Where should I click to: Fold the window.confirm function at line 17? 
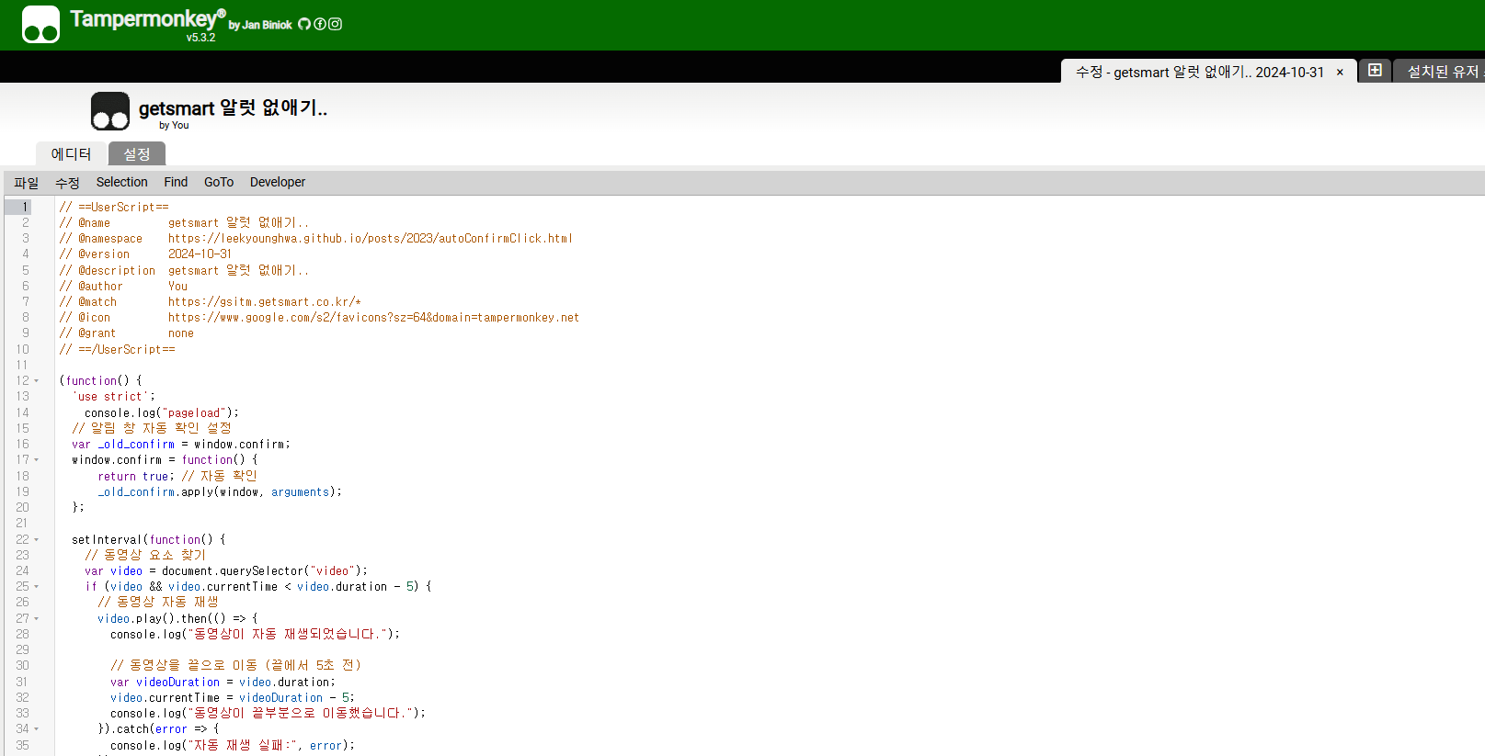(x=37, y=460)
